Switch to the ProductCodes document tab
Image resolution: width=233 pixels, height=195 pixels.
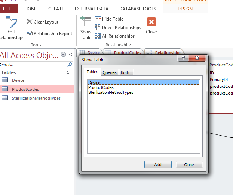[x=123, y=53]
